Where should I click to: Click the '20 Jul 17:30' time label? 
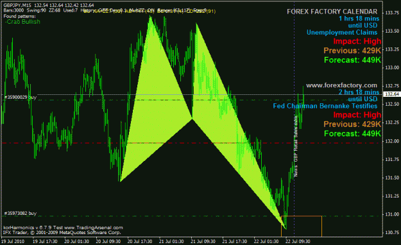click(x=140, y=241)
